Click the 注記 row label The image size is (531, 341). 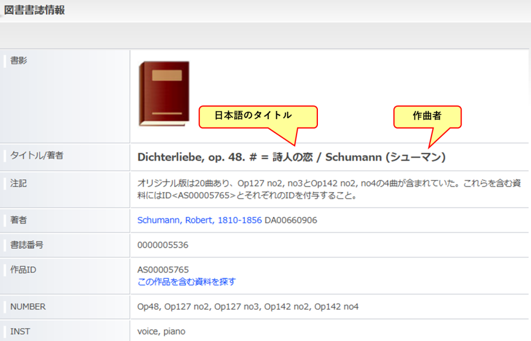tap(19, 183)
